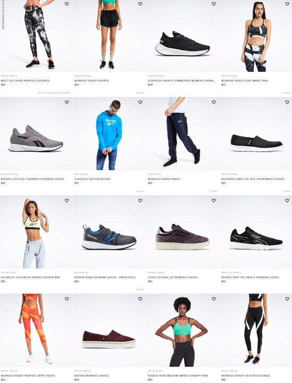Open Reebok Hero Medium-Impact Strappy Bra link
The width and height of the screenshot is (292, 383).
pyautogui.click(x=178, y=376)
